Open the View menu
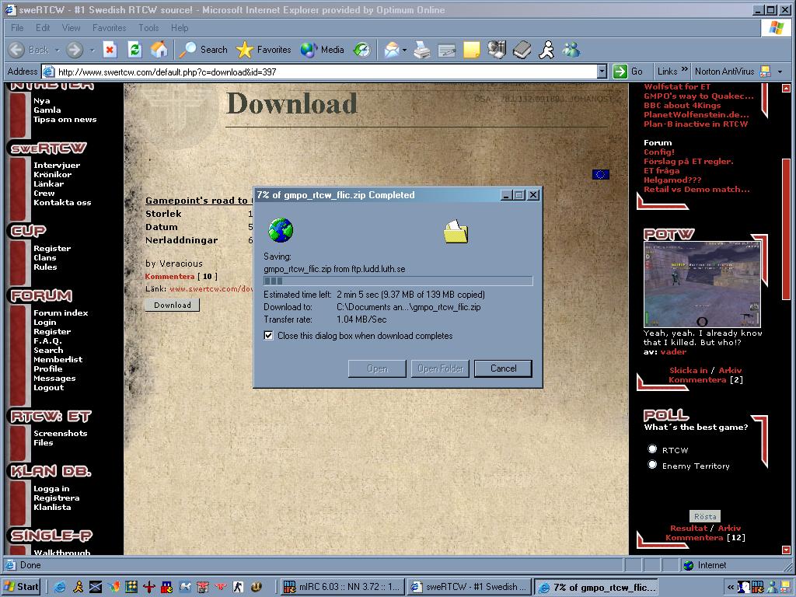Screen dimensions: 796x597 pos(71,28)
